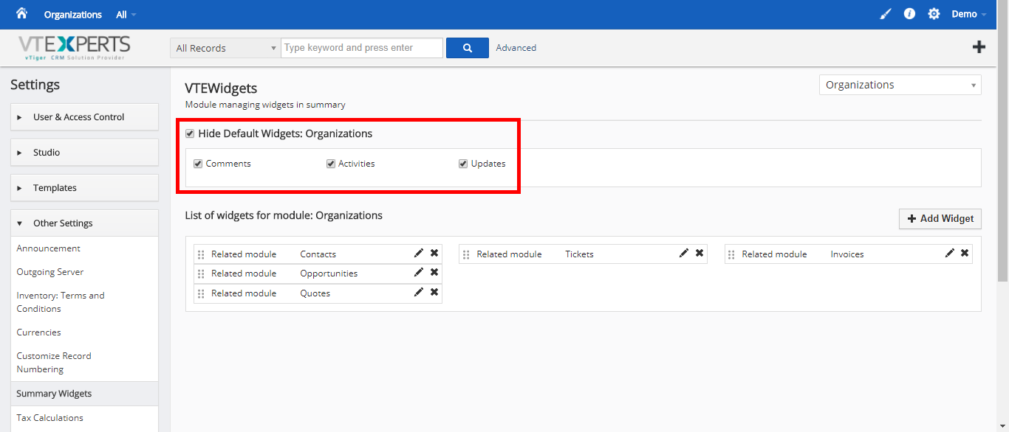Open Inventory: Terms and Conditions
This screenshot has width=1009, height=432.
61,302
